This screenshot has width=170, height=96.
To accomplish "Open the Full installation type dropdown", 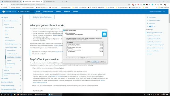I will tap(85, 42).
